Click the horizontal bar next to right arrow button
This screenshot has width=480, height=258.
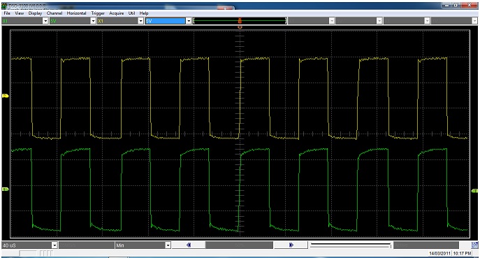(x=350, y=245)
